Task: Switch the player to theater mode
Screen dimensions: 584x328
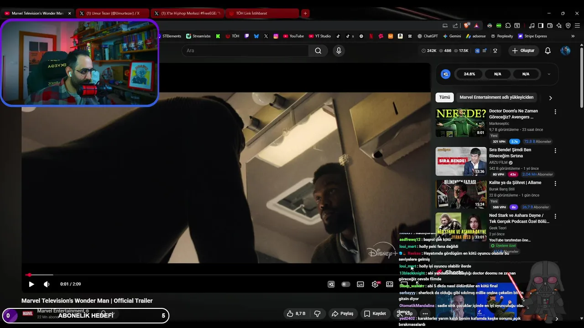Action: tap(390, 284)
